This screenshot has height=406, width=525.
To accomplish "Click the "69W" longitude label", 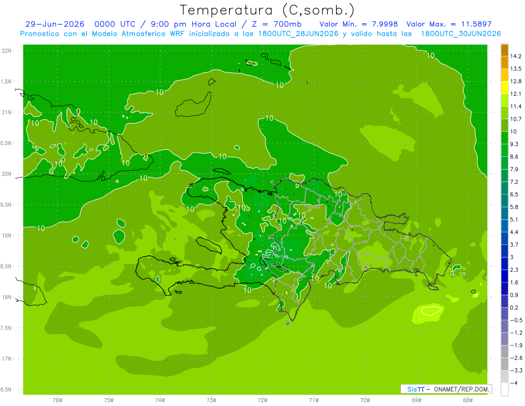I will 416,400.
